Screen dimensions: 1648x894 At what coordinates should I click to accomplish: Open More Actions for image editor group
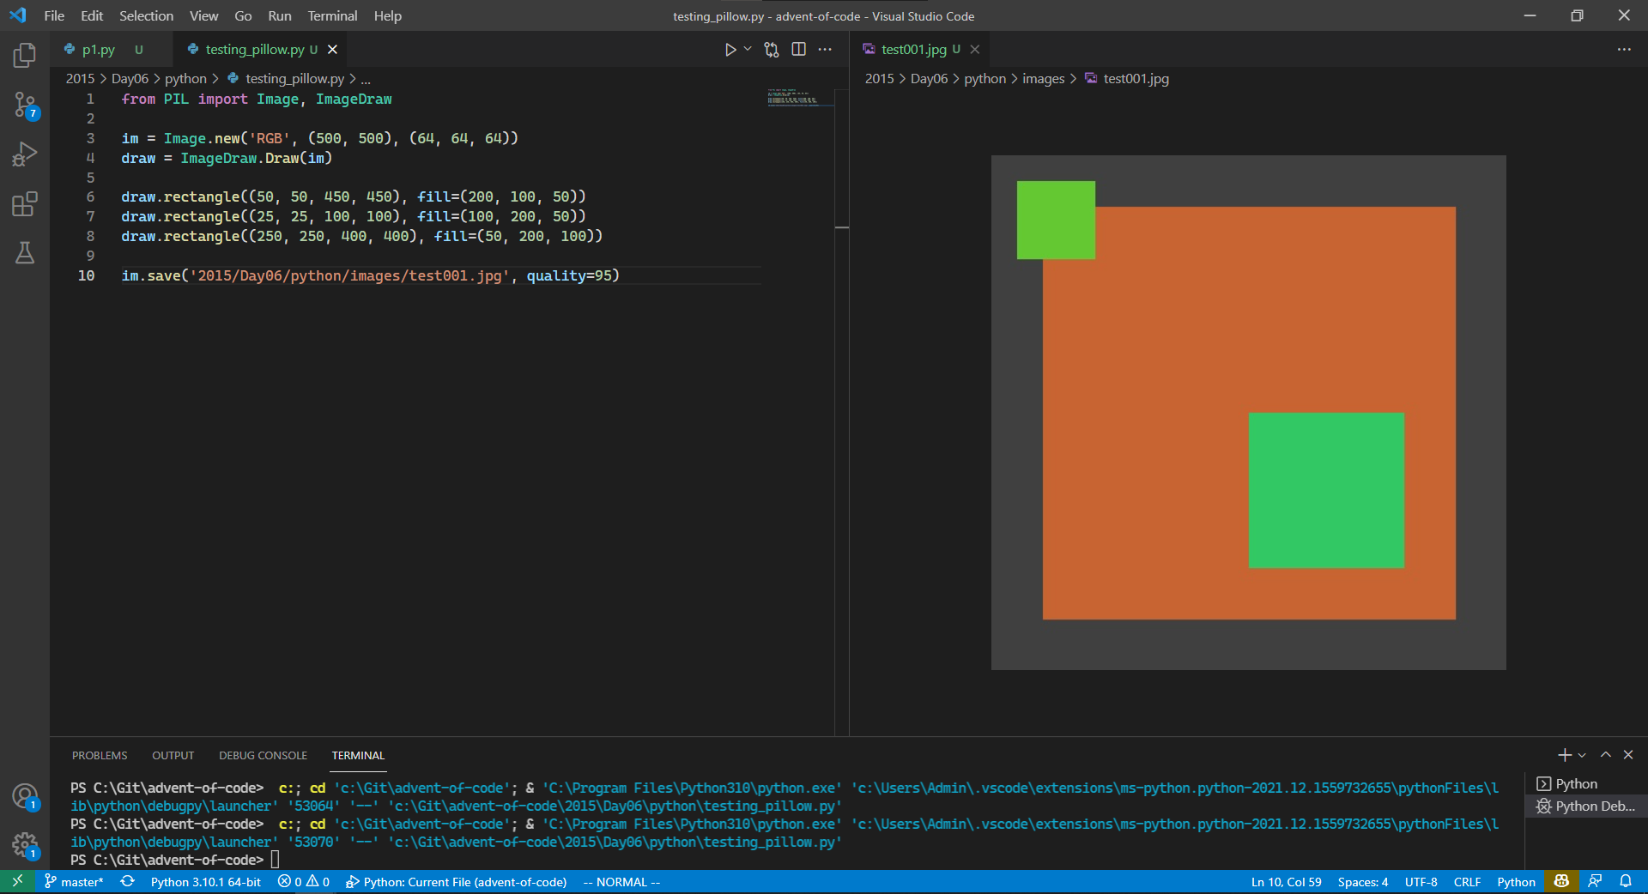1624,50
